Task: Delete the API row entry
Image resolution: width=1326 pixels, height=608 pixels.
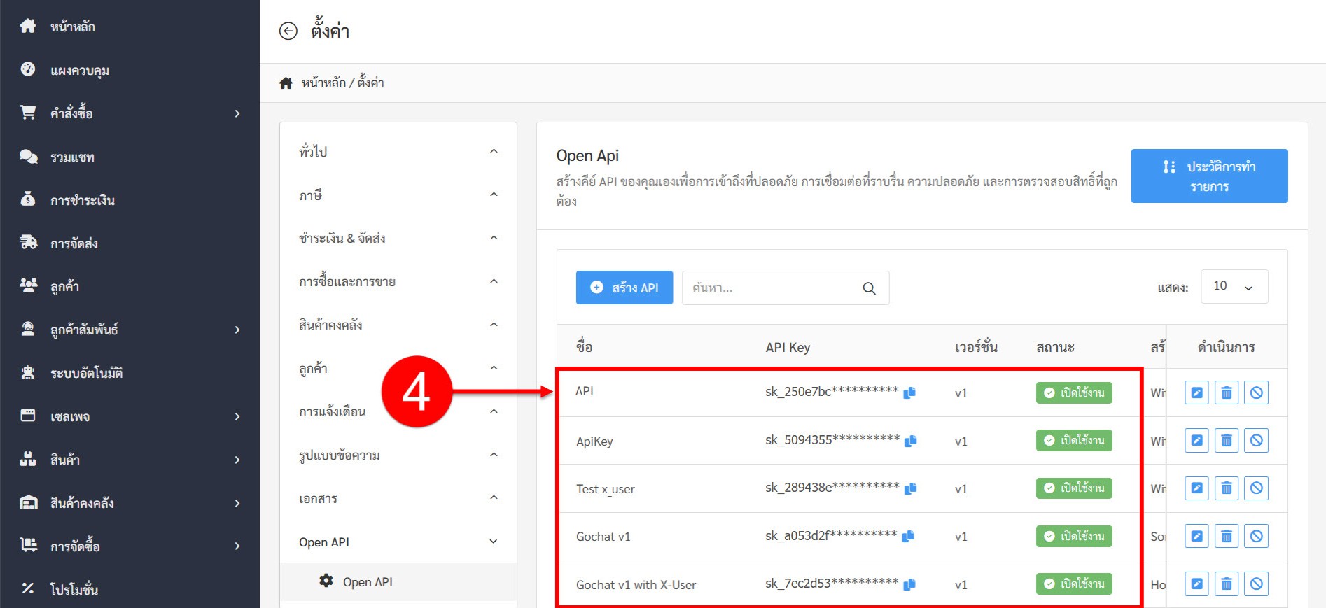Action: tap(1227, 393)
